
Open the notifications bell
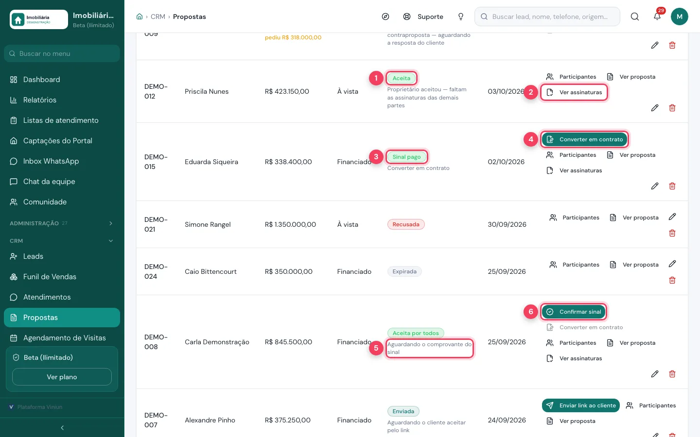657,17
